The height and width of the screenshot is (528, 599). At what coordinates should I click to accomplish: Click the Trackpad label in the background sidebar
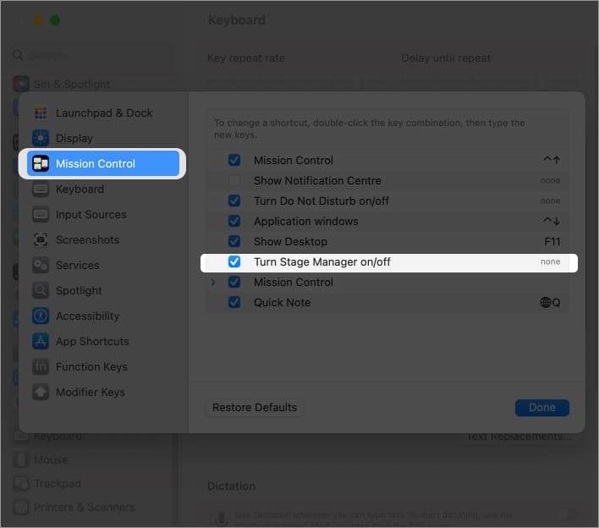point(58,483)
